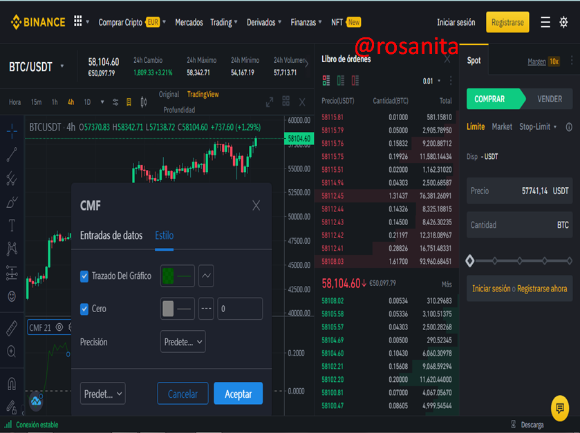
Task: Click Registrarse ahora link
Action: pyautogui.click(x=542, y=289)
